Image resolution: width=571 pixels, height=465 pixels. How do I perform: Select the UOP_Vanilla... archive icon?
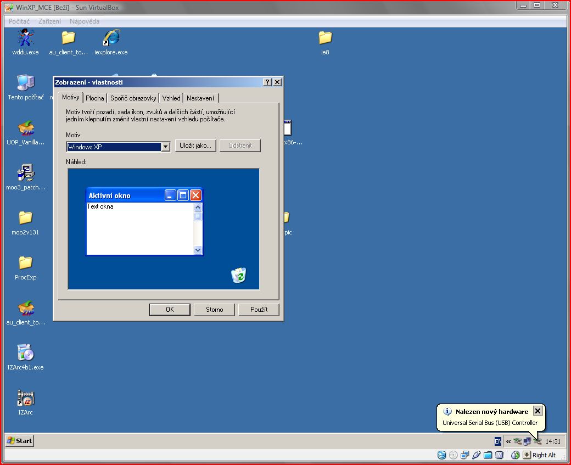(25, 132)
